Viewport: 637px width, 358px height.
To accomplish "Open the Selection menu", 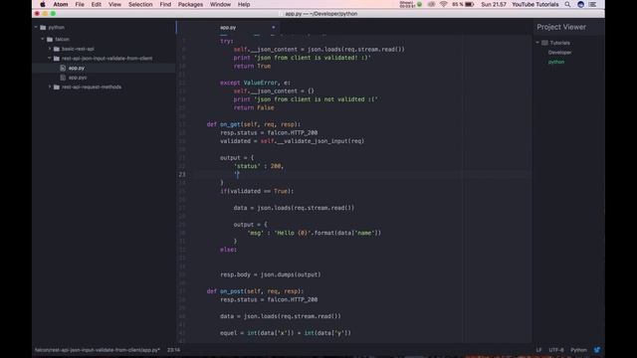I will [x=140, y=4].
